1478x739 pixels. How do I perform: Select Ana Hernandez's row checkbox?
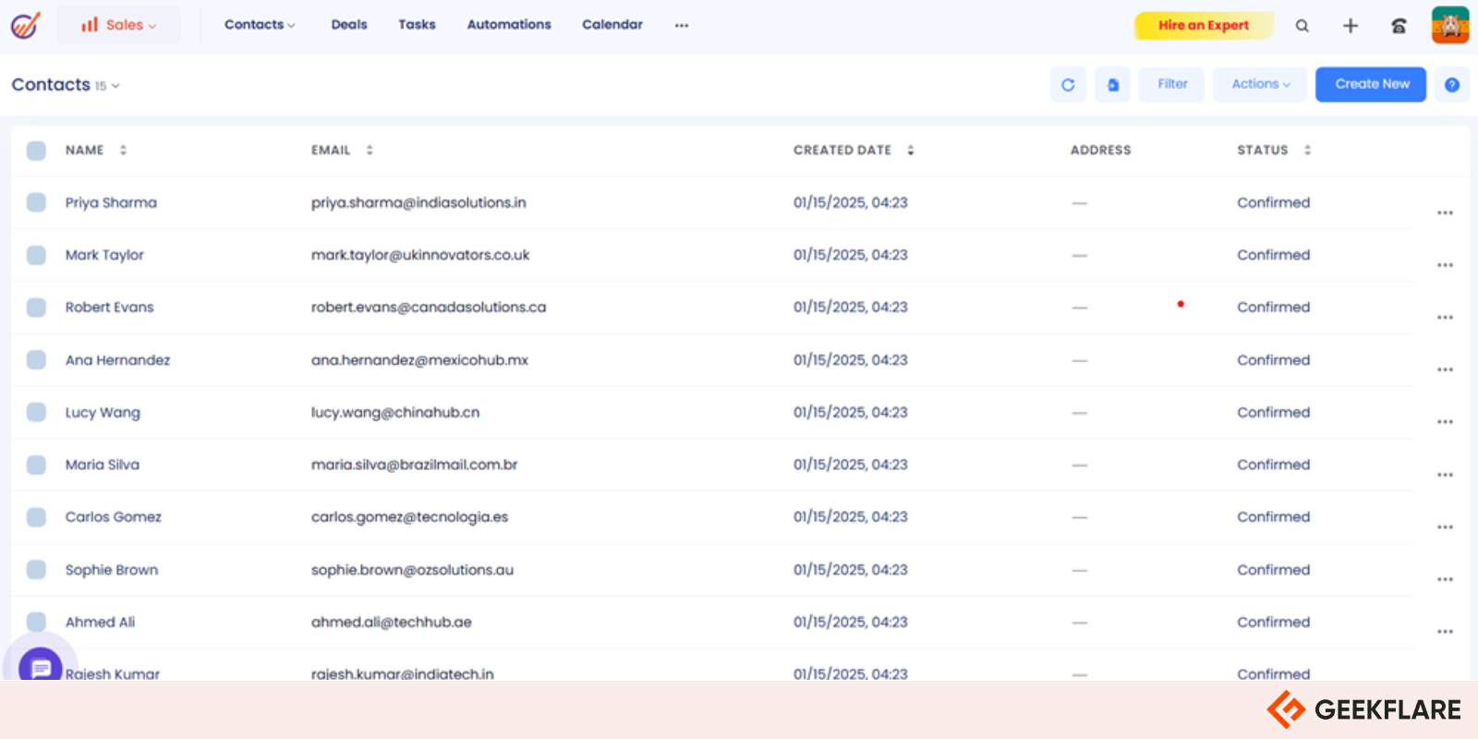tap(36, 360)
